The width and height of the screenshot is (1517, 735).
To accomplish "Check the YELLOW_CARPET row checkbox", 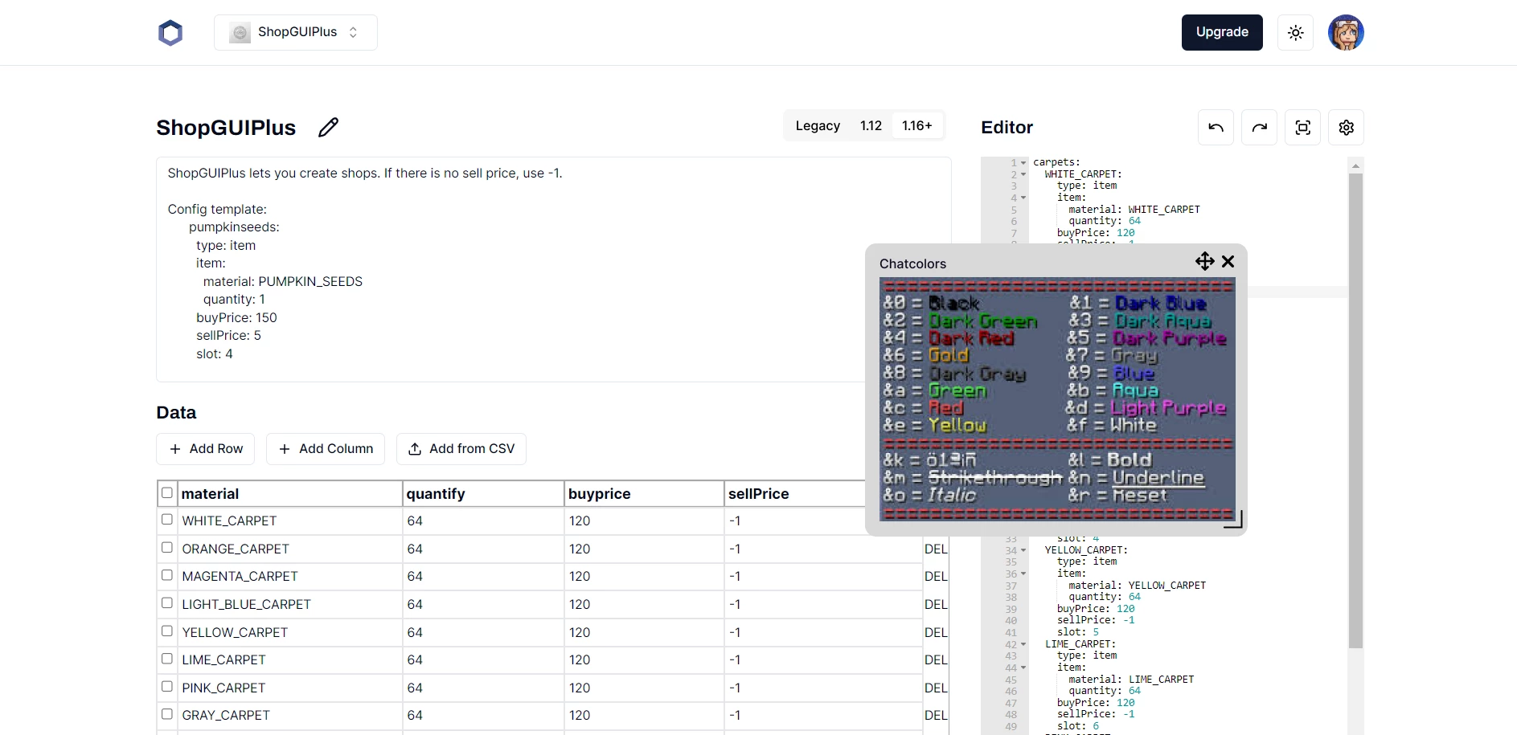I will coord(167,631).
